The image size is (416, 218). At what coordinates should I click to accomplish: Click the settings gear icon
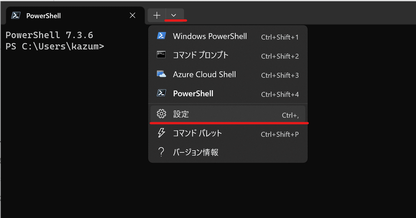click(161, 114)
